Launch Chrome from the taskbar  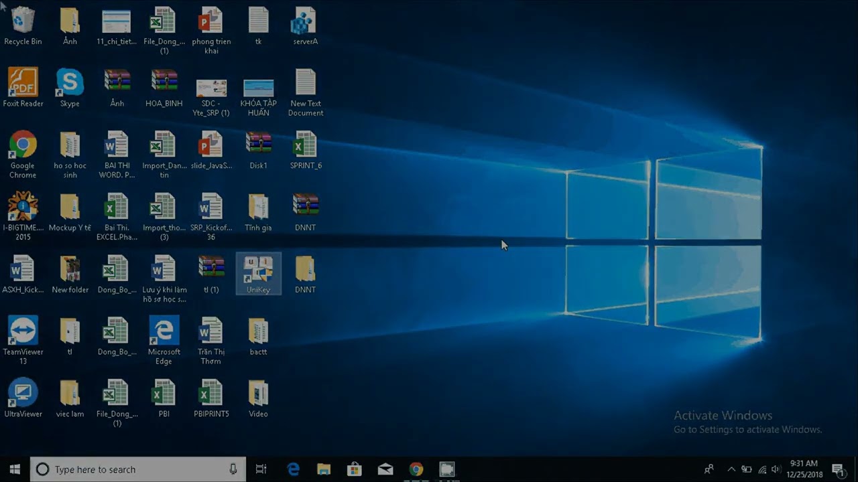pyautogui.click(x=416, y=469)
